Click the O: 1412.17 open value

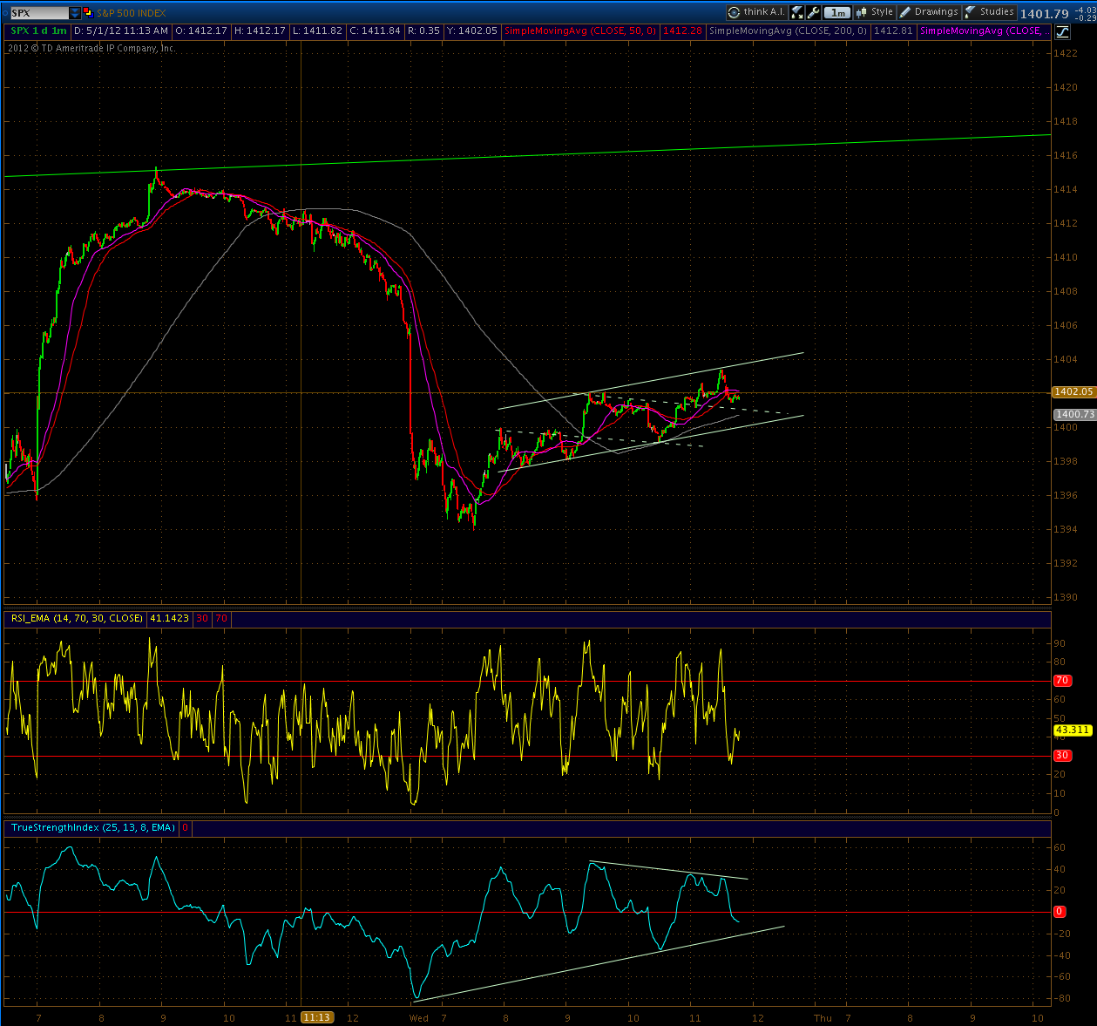click(x=201, y=31)
